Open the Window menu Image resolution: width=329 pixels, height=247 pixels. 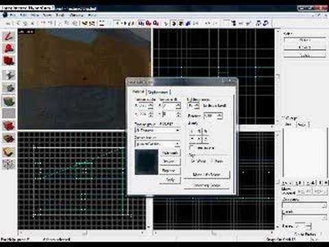pos(76,15)
